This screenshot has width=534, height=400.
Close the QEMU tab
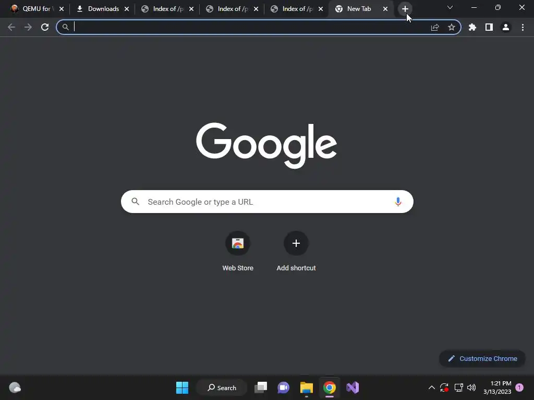(x=62, y=9)
